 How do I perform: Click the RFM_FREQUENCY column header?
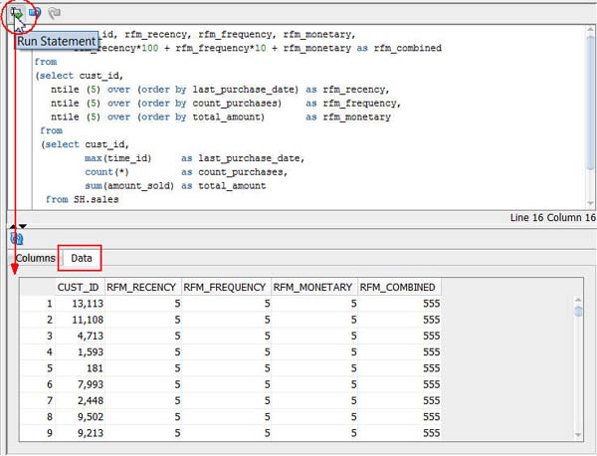point(226,288)
